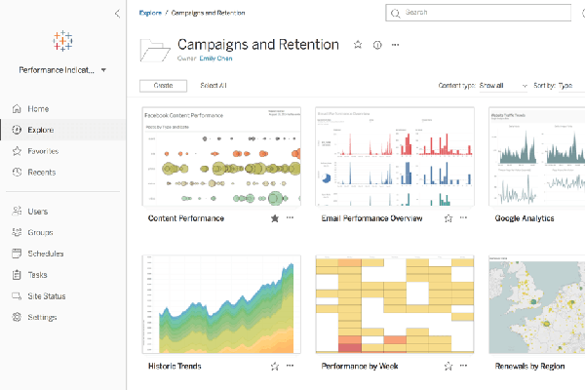Open more options for Content Performance

pos(290,217)
